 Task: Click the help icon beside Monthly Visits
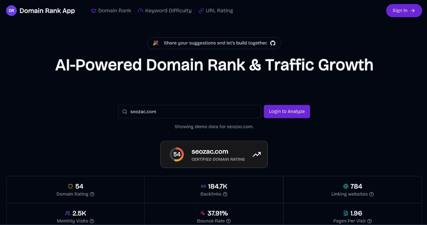pos(92,221)
